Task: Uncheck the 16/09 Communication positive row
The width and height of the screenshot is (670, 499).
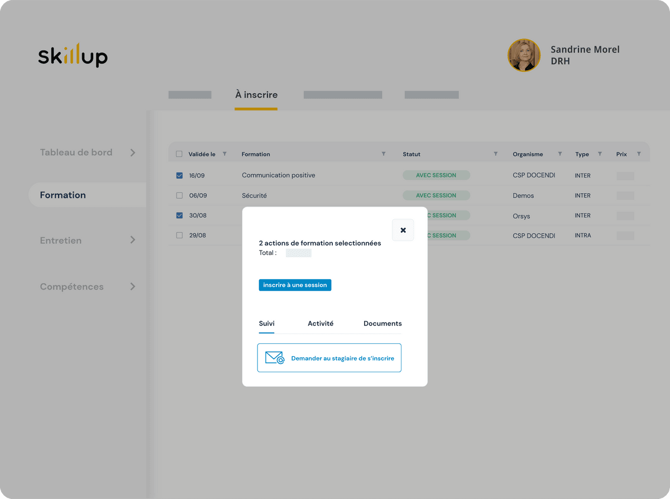Action: coord(179,175)
